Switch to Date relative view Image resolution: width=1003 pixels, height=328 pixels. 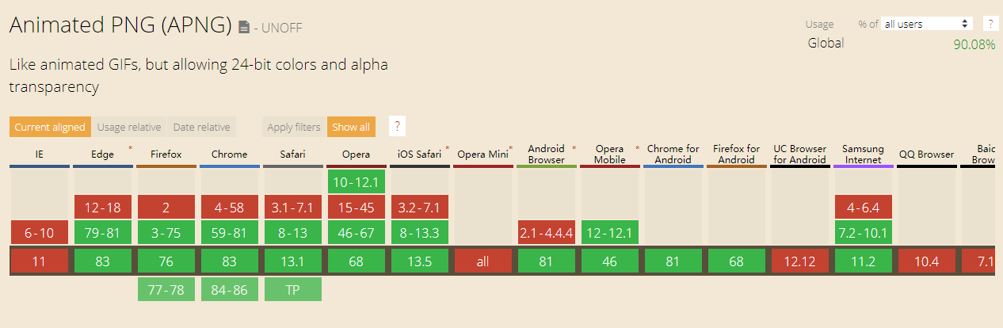[x=201, y=127]
